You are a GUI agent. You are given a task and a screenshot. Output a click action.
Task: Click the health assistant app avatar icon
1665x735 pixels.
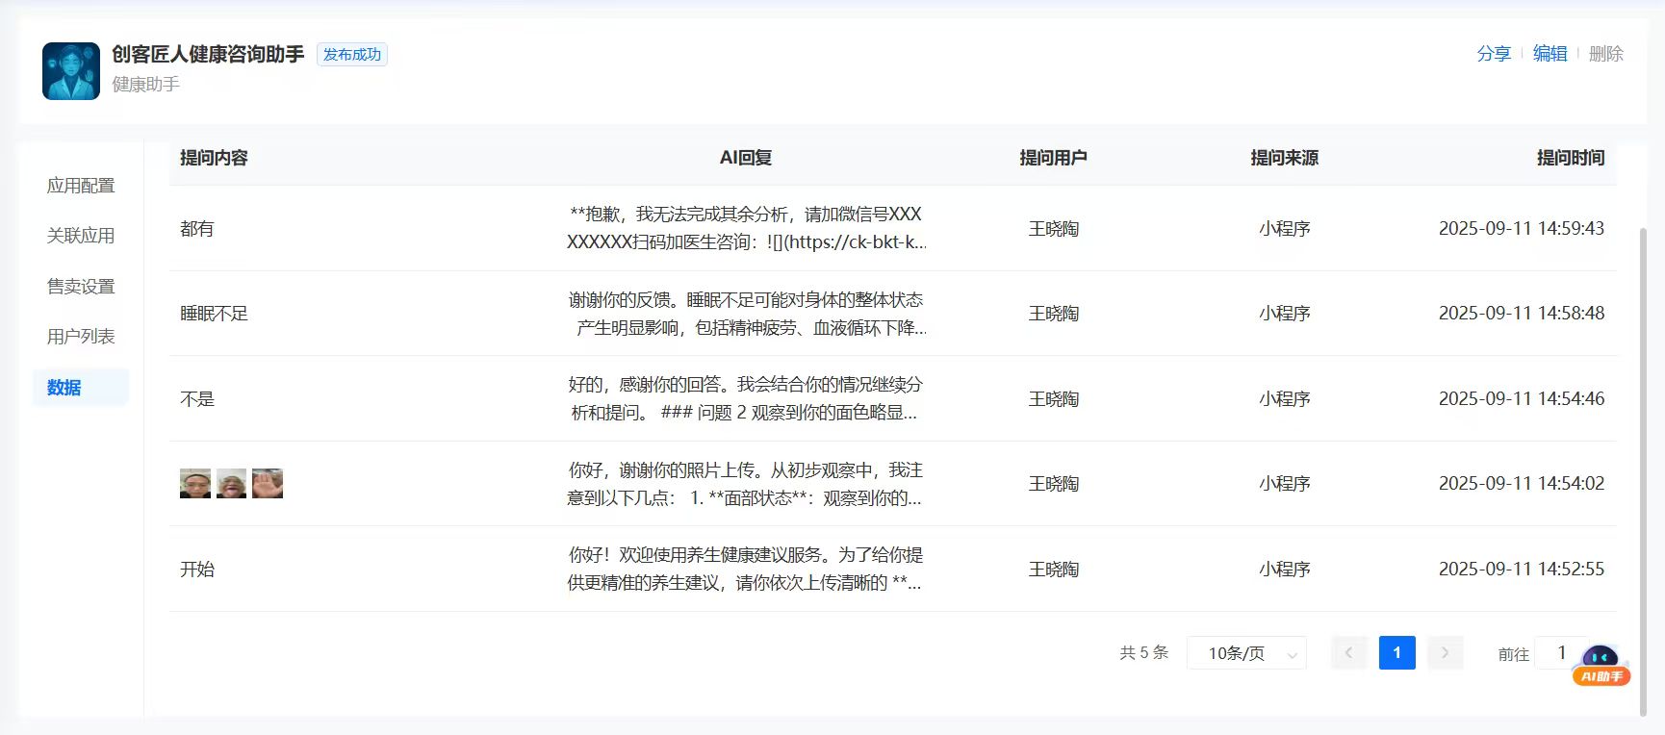(x=71, y=71)
